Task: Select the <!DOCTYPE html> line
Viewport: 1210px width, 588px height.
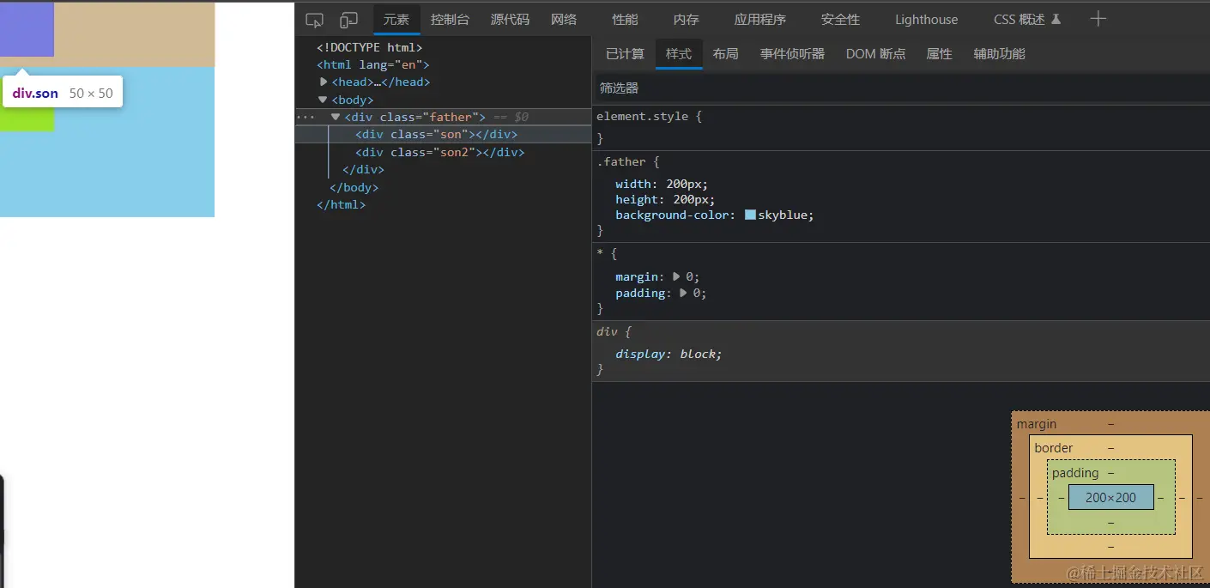Action: pos(369,48)
